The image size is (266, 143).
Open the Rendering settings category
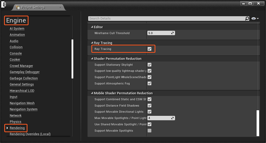tap(17, 128)
